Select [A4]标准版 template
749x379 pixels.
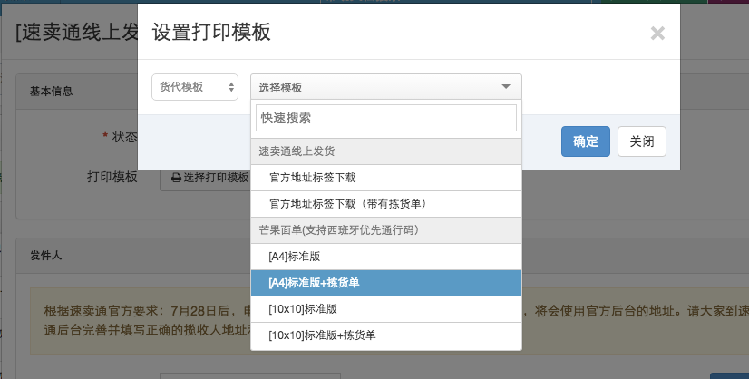click(386, 257)
